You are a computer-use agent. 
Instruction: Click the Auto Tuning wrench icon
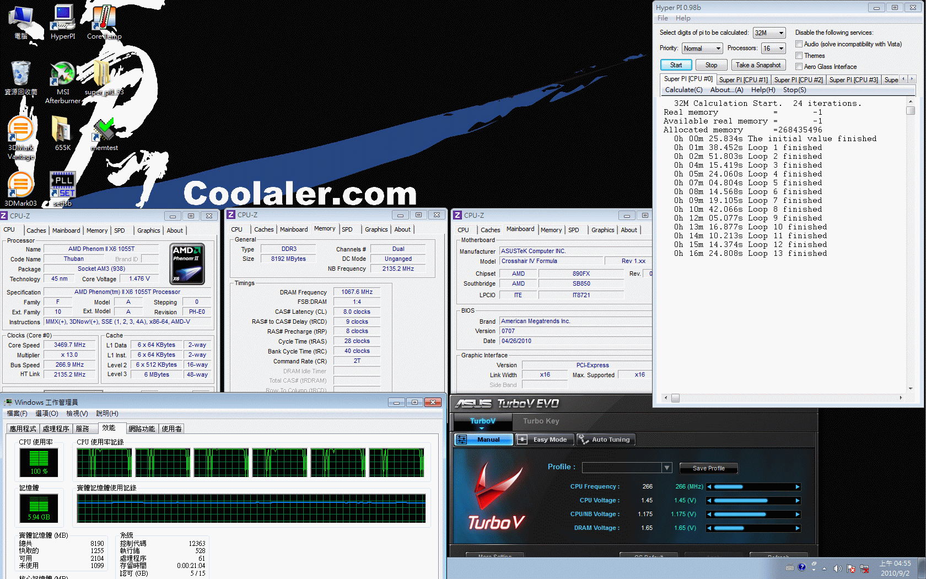(583, 439)
